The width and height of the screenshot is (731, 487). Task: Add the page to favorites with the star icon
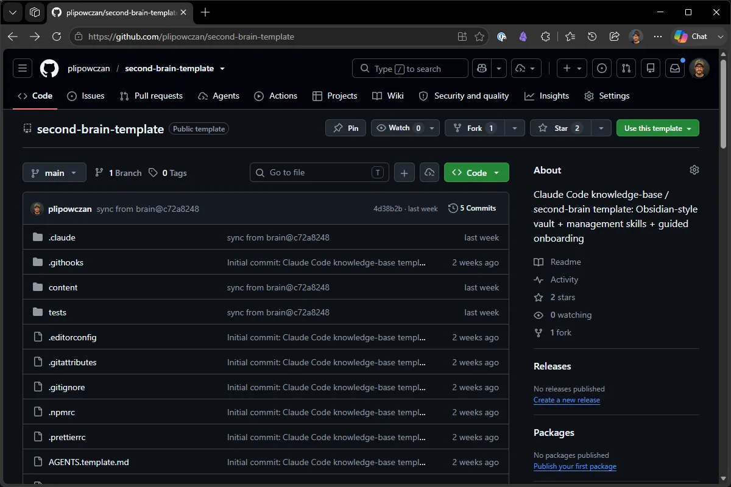479,37
